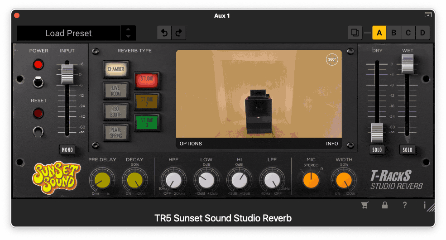Click the Sunset Sound logo
This screenshot has width=446, height=240.
pyautogui.click(x=56, y=178)
